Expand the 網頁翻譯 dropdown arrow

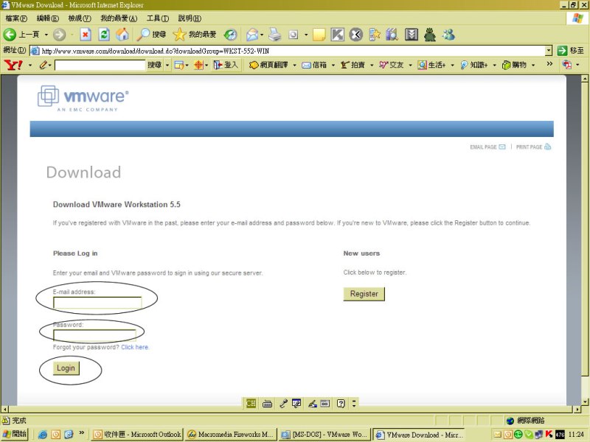click(294, 65)
